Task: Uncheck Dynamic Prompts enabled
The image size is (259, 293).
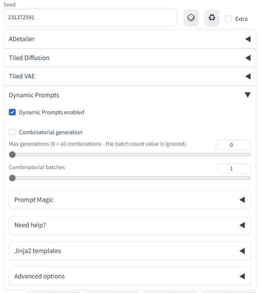Action: (12, 112)
